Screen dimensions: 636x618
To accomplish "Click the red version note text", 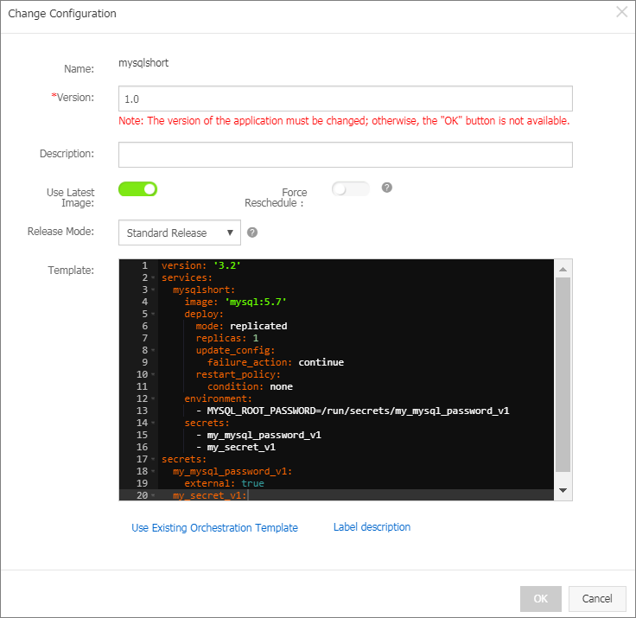I will point(344,120).
